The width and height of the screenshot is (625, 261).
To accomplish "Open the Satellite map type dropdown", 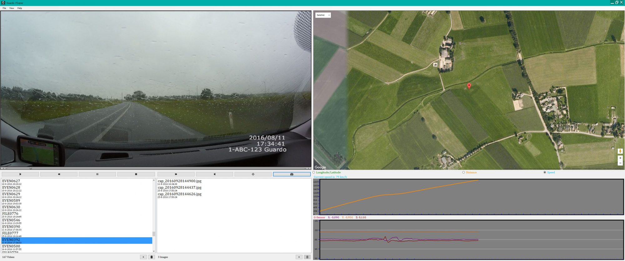I will [x=323, y=15].
